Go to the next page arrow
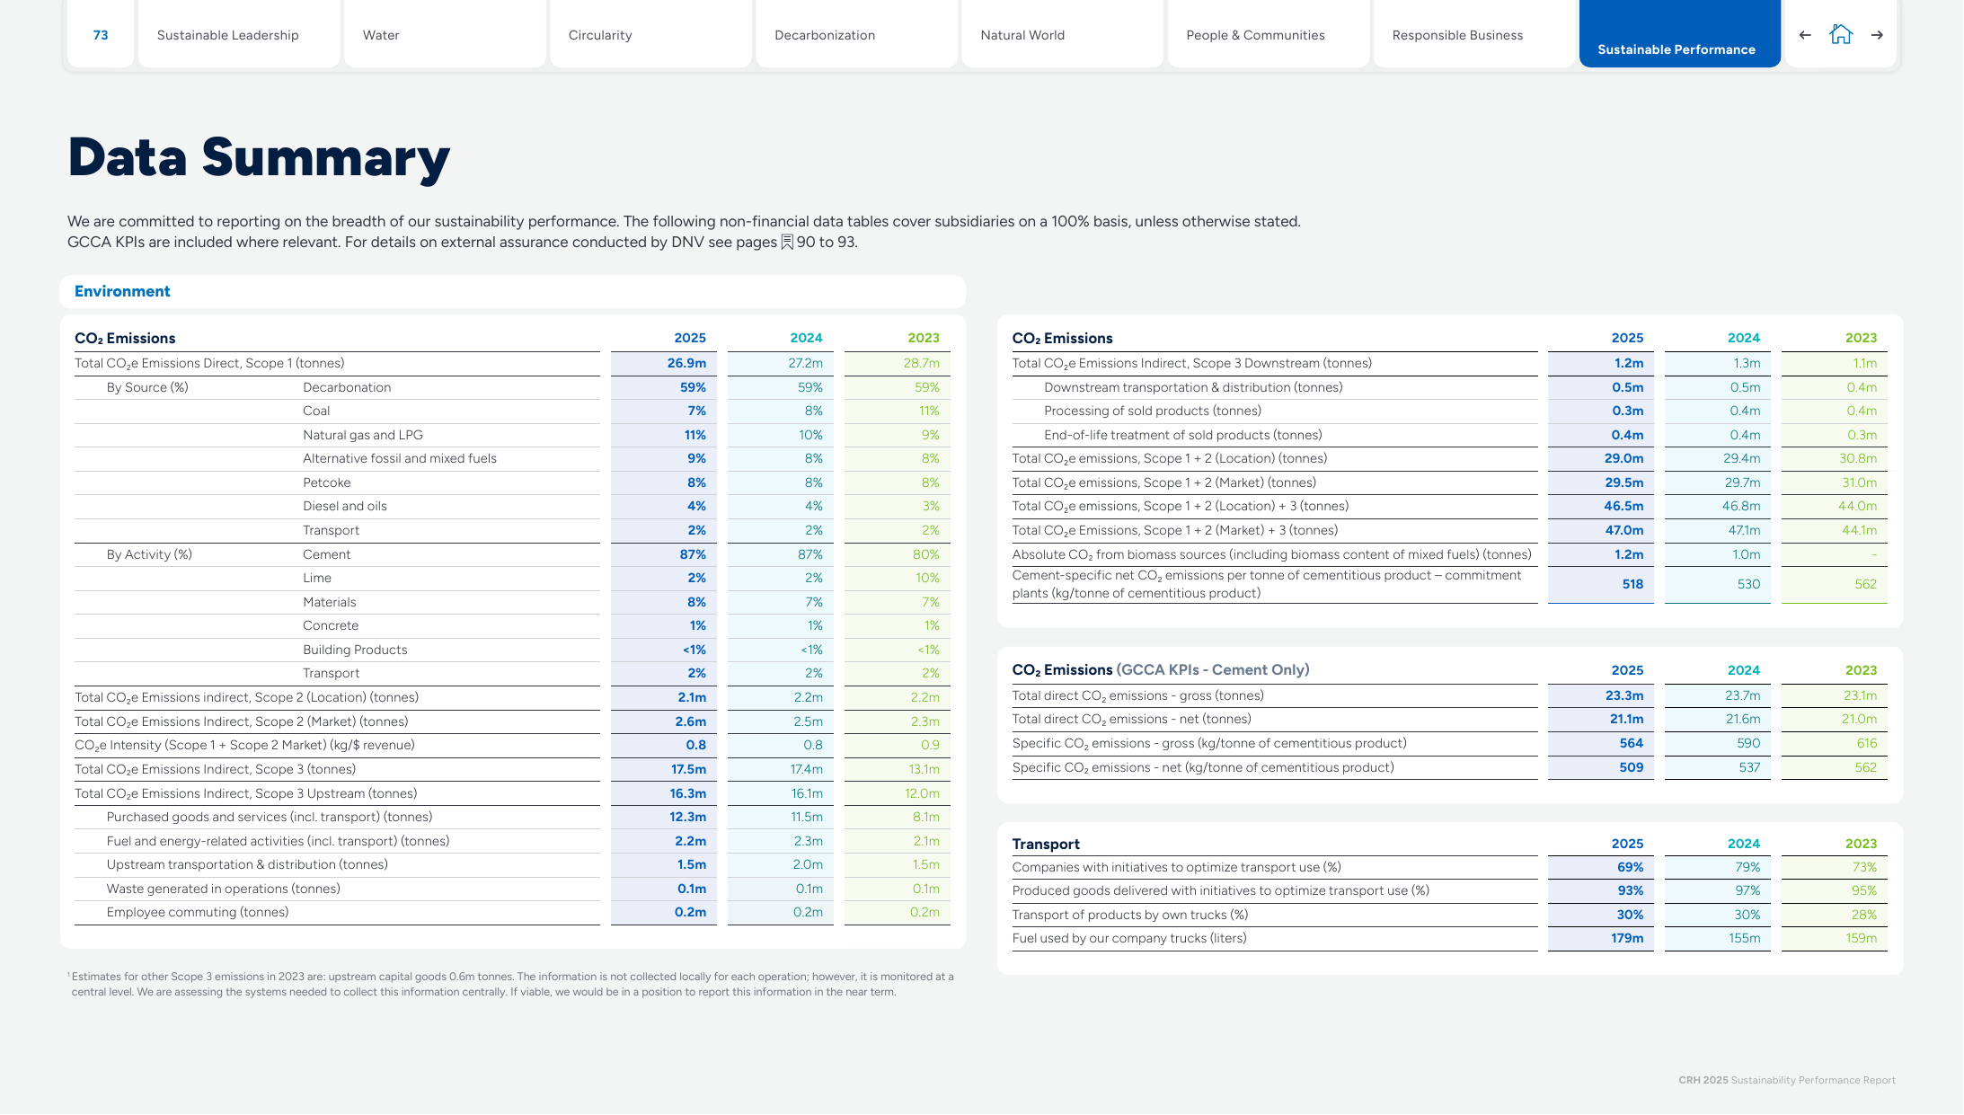This screenshot has width=1964, height=1115. [1877, 35]
